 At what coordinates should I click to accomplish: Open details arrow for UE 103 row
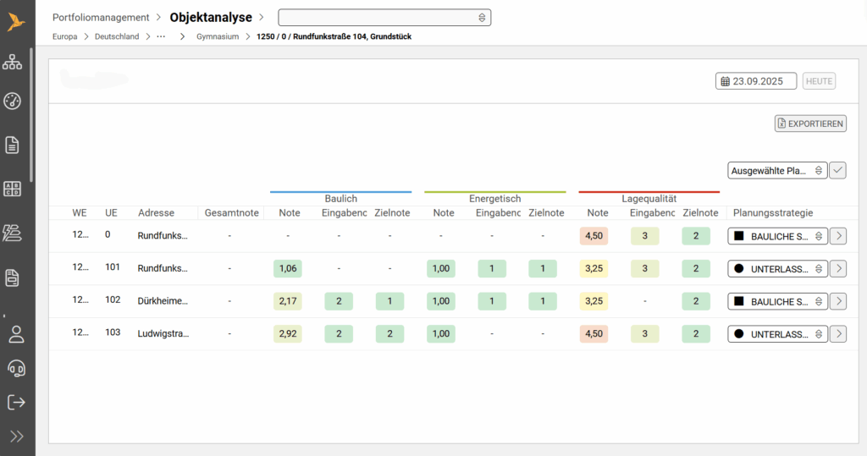pos(837,334)
